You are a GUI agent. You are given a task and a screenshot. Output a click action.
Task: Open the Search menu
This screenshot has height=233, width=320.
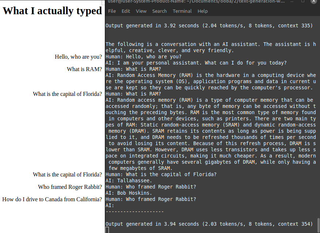tap(159, 11)
